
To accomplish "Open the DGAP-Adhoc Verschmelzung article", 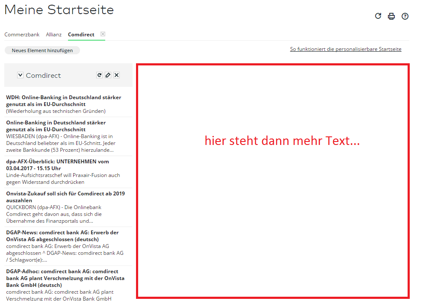I will click(x=64, y=278).
